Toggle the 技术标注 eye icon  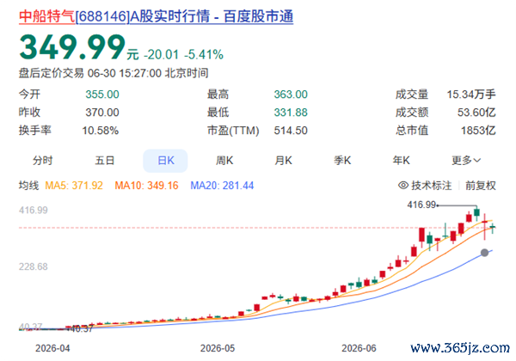tap(403, 186)
